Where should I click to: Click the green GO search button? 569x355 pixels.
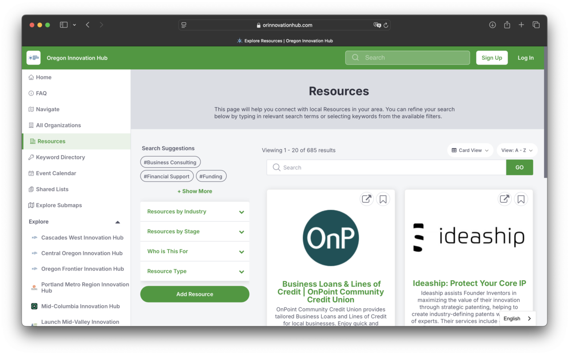click(x=519, y=167)
